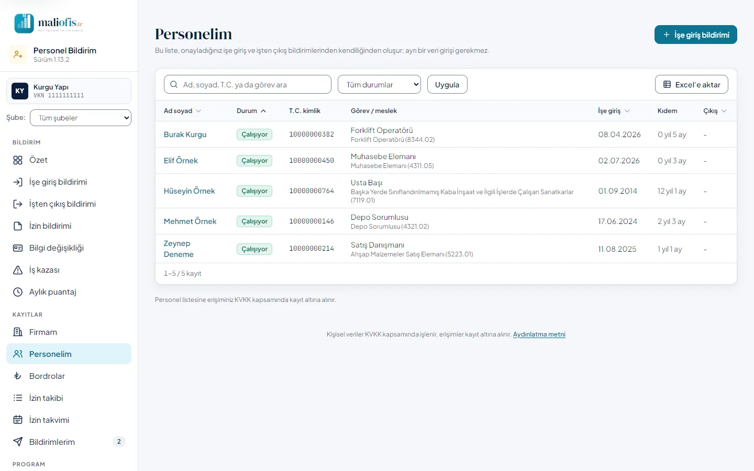Click the İşten çıkış bildirimi exit icon
The image size is (754, 471).
pyautogui.click(x=18, y=204)
